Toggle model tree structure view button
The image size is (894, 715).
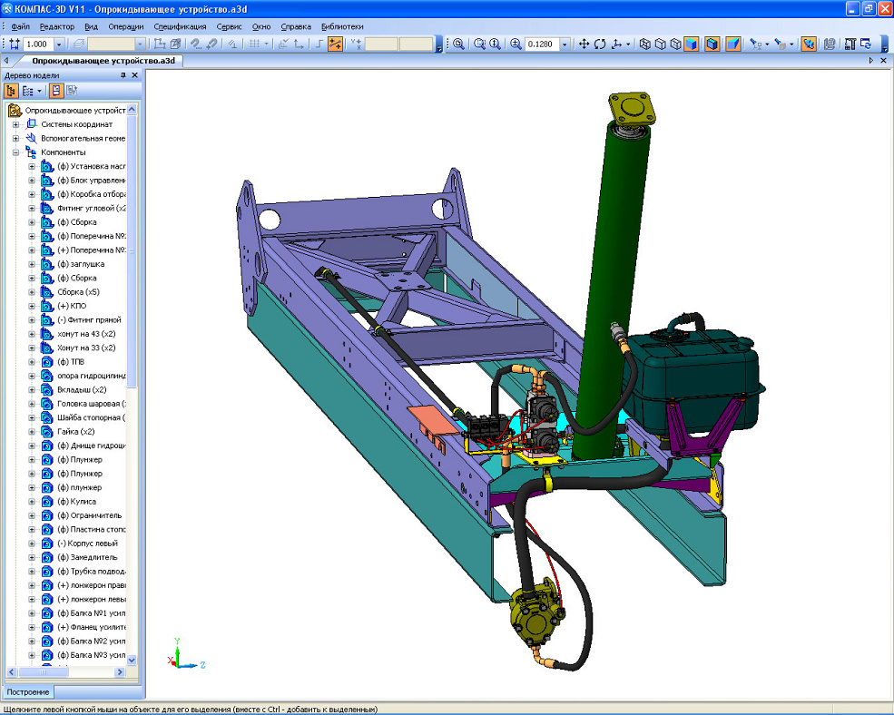click(12, 90)
